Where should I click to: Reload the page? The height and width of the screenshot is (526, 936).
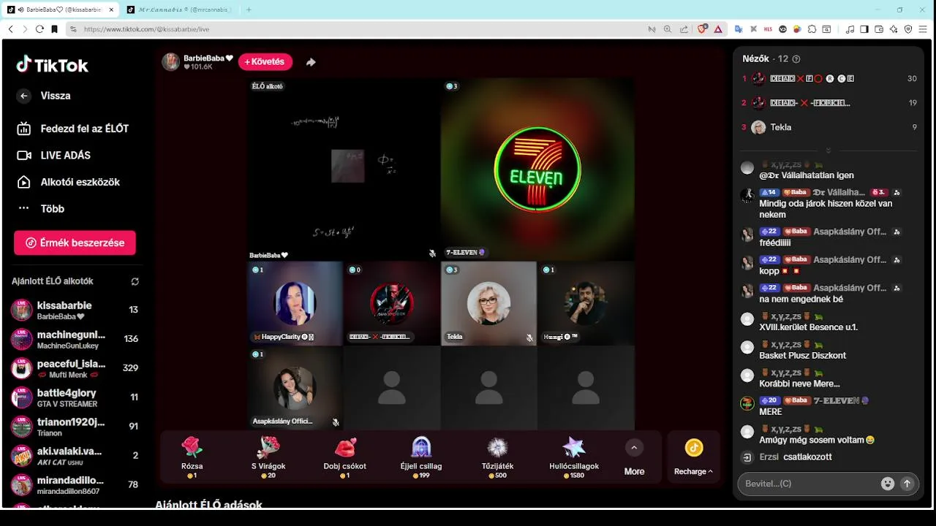39,29
